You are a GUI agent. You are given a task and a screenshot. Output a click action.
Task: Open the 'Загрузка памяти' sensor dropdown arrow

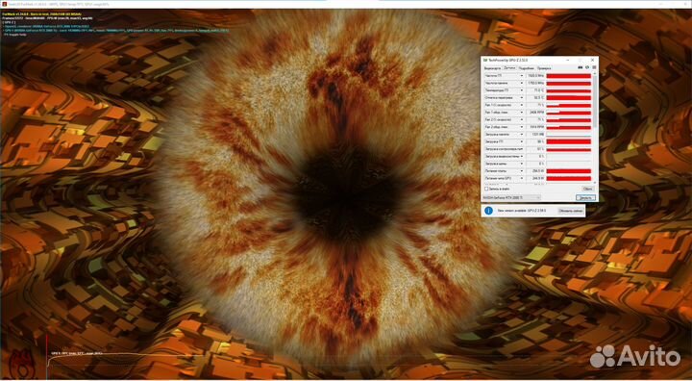[522, 135]
